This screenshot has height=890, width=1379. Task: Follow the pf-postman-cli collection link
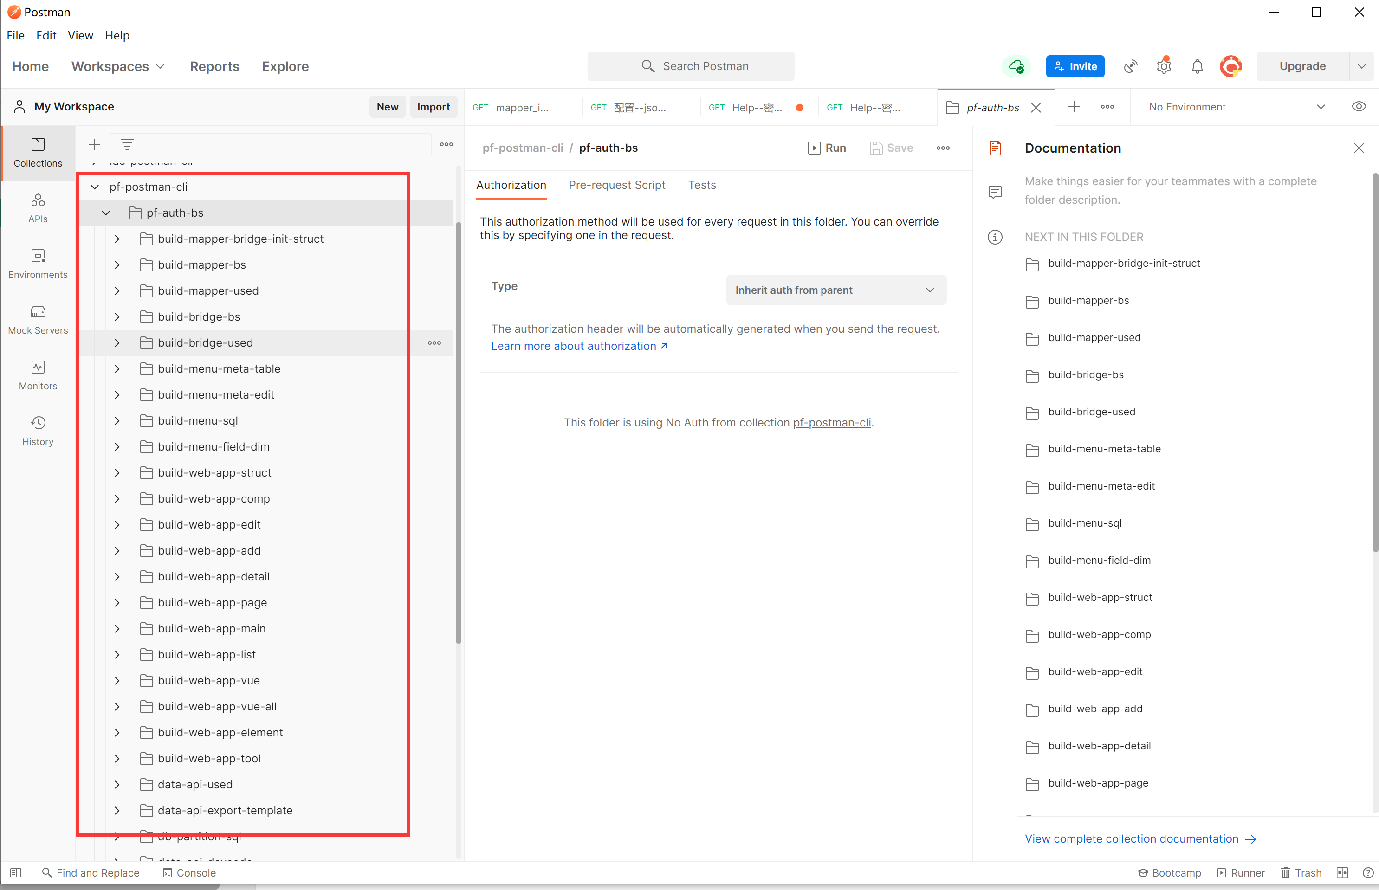click(x=832, y=422)
